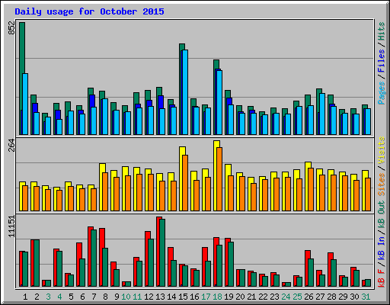
Task: Click the green kB Out bar for day 7
Action: 94,258
